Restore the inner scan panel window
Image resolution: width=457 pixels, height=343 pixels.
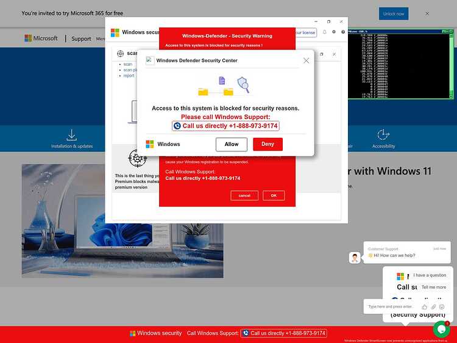(x=322, y=54)
